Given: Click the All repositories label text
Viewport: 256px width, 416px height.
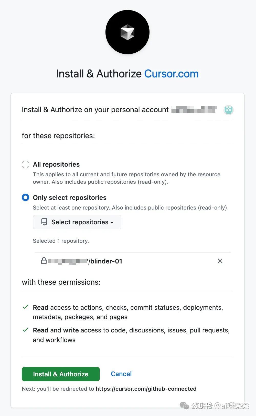Looking at the screenshot, I should point(56,164).
